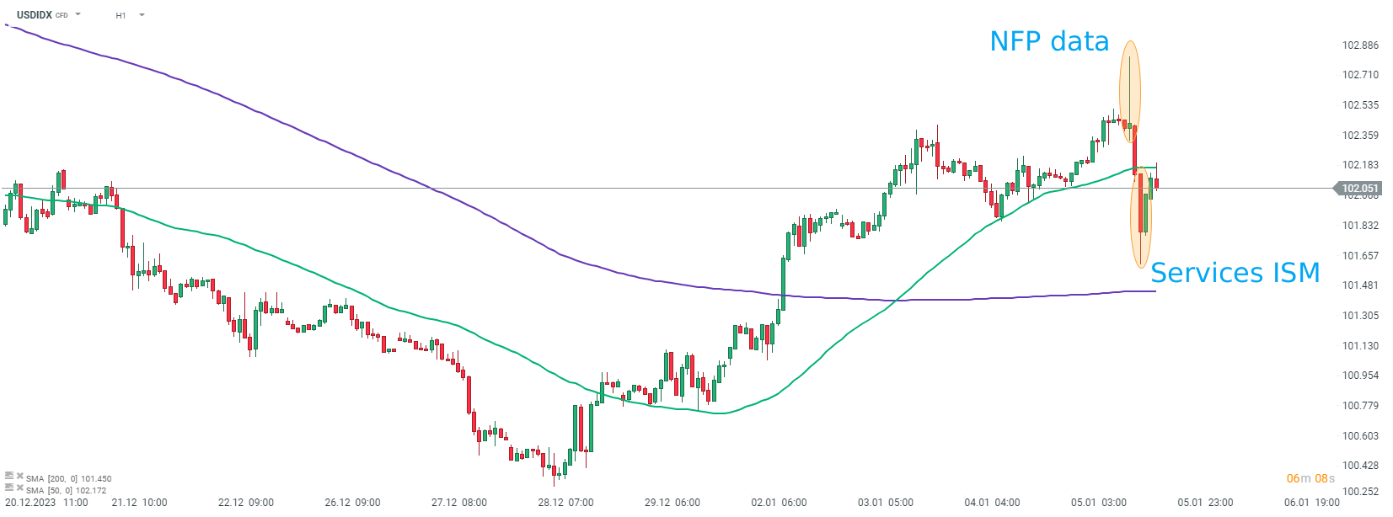Expand the USDIDX symbol dropdown arrow
Viewport: 1393px width, 517px height.
point(78,14)
